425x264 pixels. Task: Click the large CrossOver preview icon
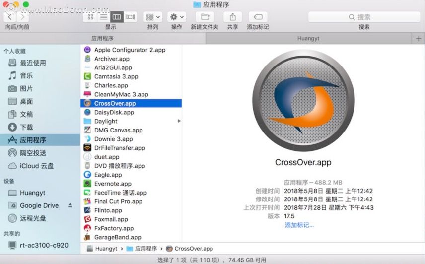click(x=303, y=100)
